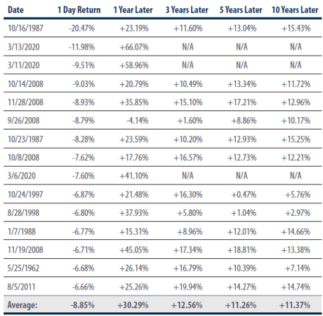Click the average +30.29% value
Screen dimensions: 323x316
point(133,305)
